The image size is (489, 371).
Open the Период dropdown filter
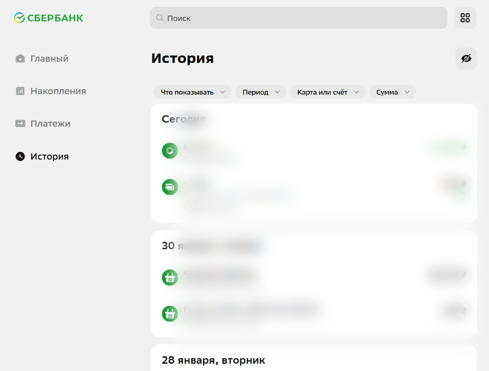260,92
